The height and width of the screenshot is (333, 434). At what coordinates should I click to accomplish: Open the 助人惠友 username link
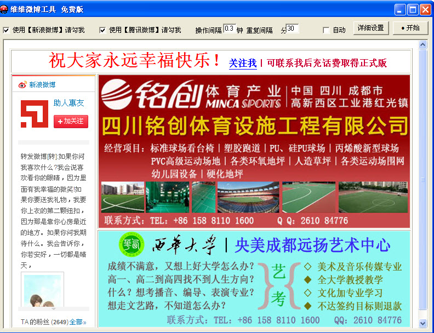[68, 103]
